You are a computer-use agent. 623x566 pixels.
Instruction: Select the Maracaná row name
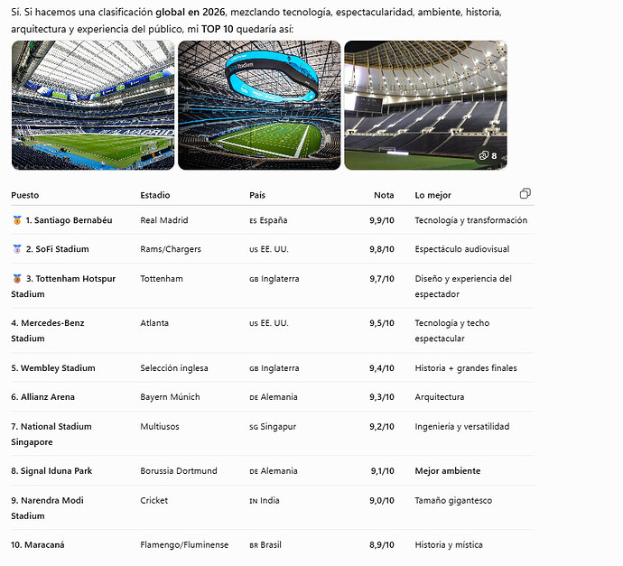pos(38,544)
